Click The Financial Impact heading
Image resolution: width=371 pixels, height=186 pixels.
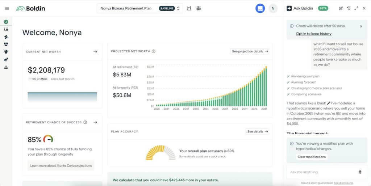(x=307, y=134)
